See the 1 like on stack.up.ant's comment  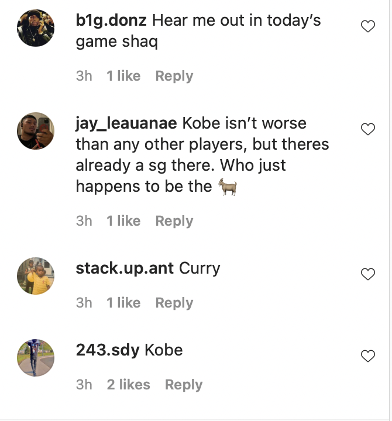(123, 303)
